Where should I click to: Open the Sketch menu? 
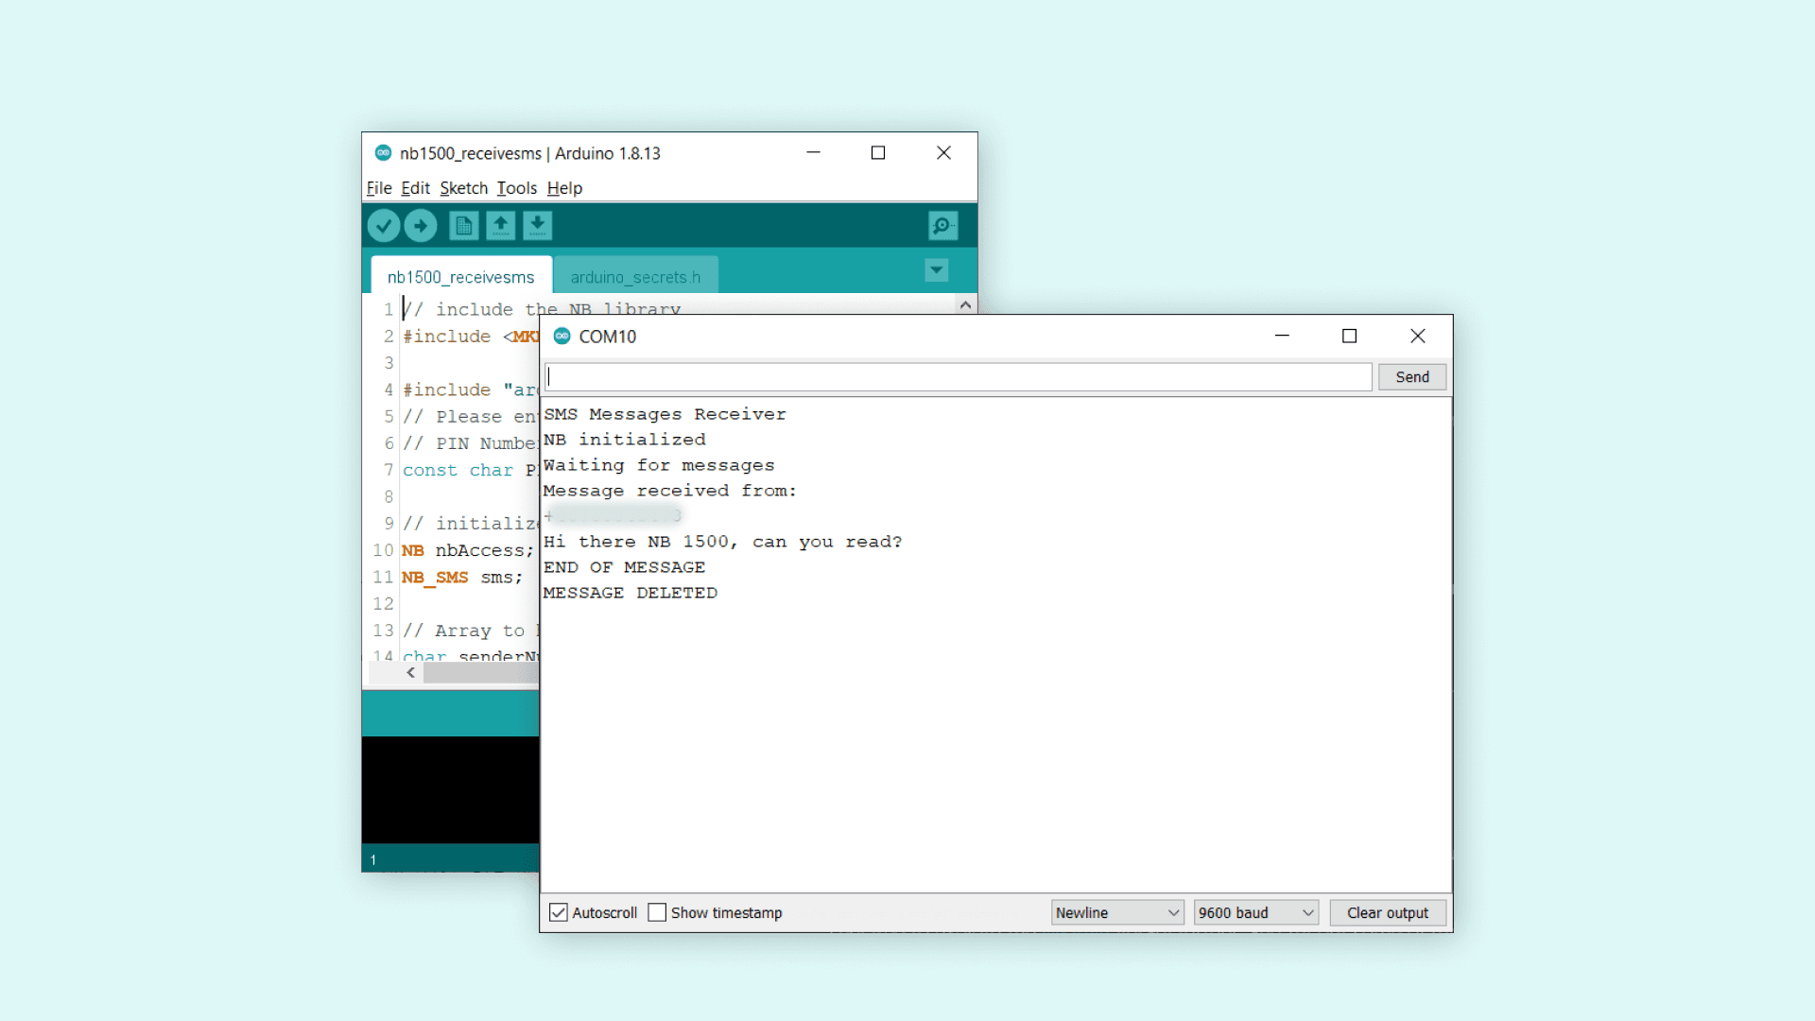[x=463, y=188]
